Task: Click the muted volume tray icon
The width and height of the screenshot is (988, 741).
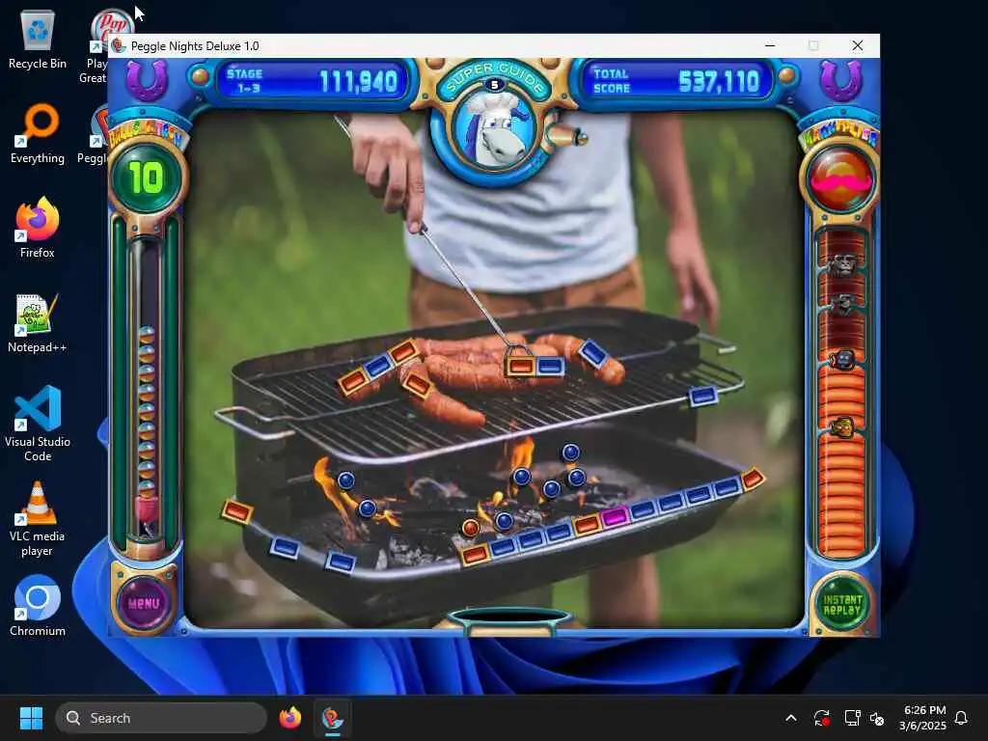Action: coord(877,718)
